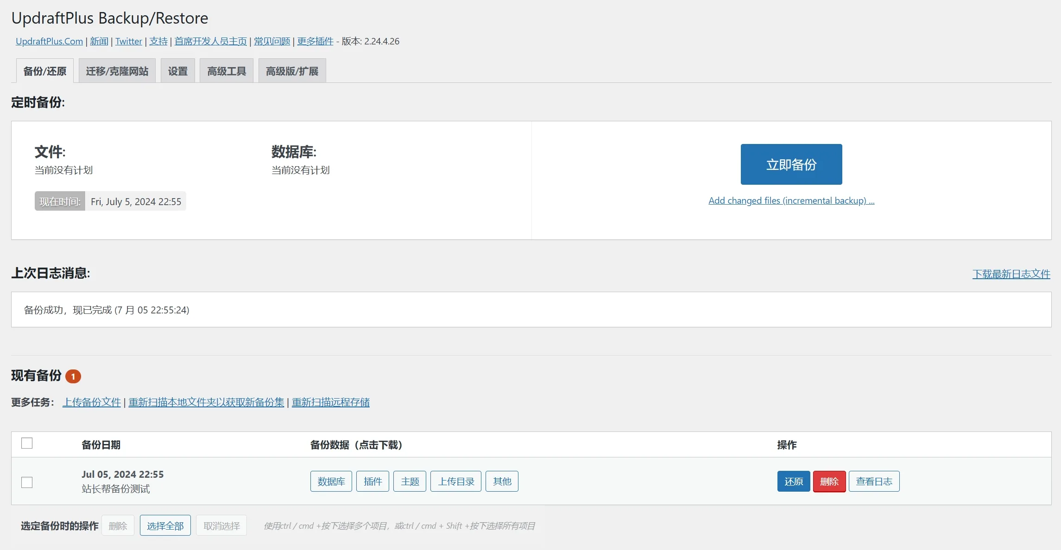Switch to the 迁移/克隆网站 tab
Screen dimensions: 1061x550
(x=117, y=71)
